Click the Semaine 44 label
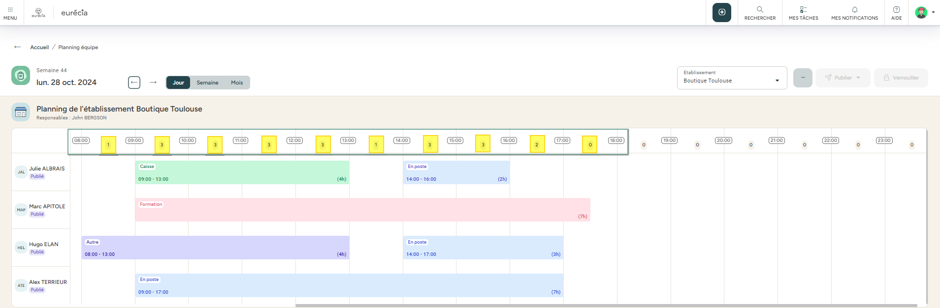The width and height of the screenshot is (940, 308). 52,70
